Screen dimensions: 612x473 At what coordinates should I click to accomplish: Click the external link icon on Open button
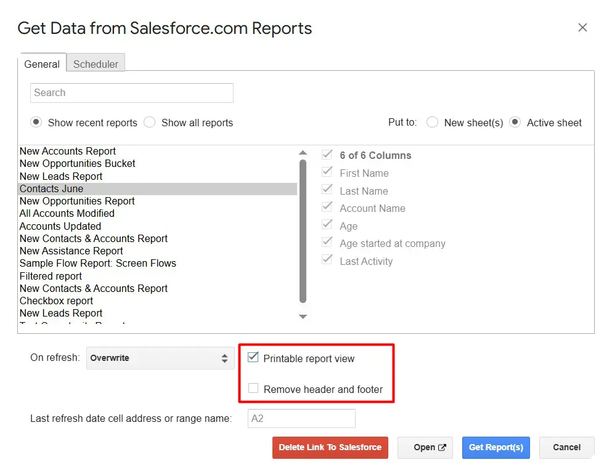click(442, 448)
